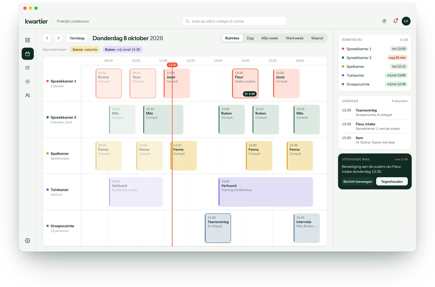Image resolution: width=435 pixels, height=287 pixels.
Task: Click the help question mark icon
Action: coord(384,21)
